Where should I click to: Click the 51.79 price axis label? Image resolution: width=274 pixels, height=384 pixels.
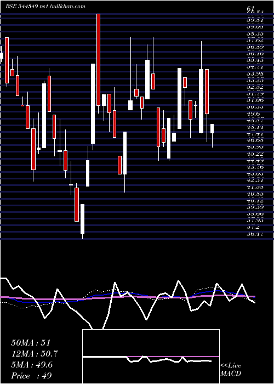click(x=255, y=93)
